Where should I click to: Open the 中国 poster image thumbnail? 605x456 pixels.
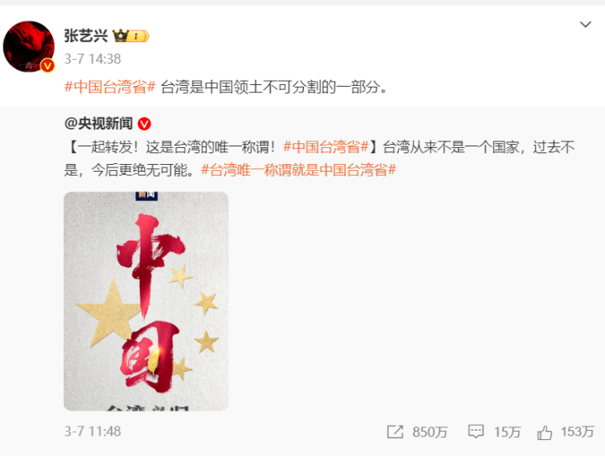pyautogui.click(x=146, y=301)
